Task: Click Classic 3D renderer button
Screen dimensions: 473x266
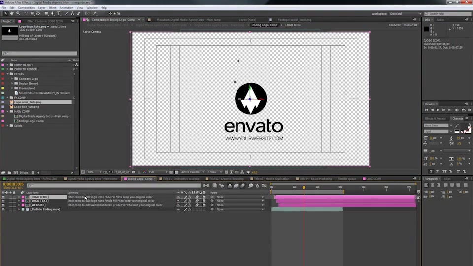Action: point(410,25)
